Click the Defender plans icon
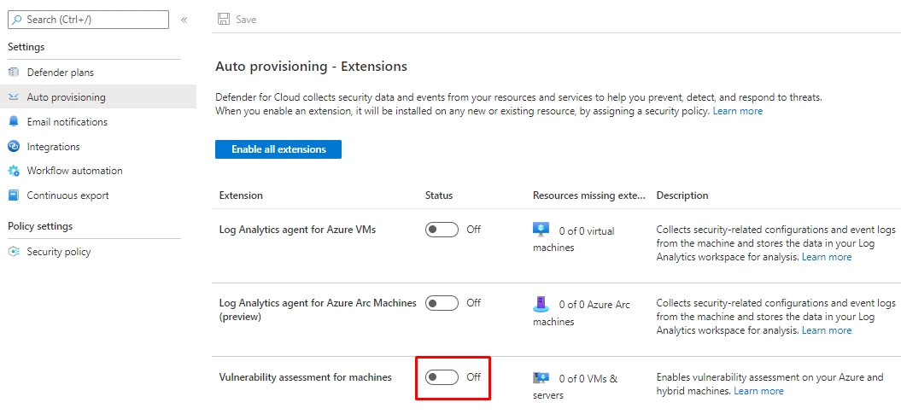 (14, 73)
